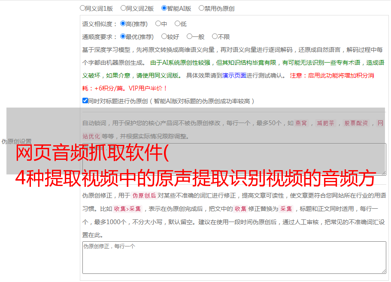The width and height of the screenshot is (391, 282).
Task: Select 禁用伪原创 radio option
Action: (201, 8)
